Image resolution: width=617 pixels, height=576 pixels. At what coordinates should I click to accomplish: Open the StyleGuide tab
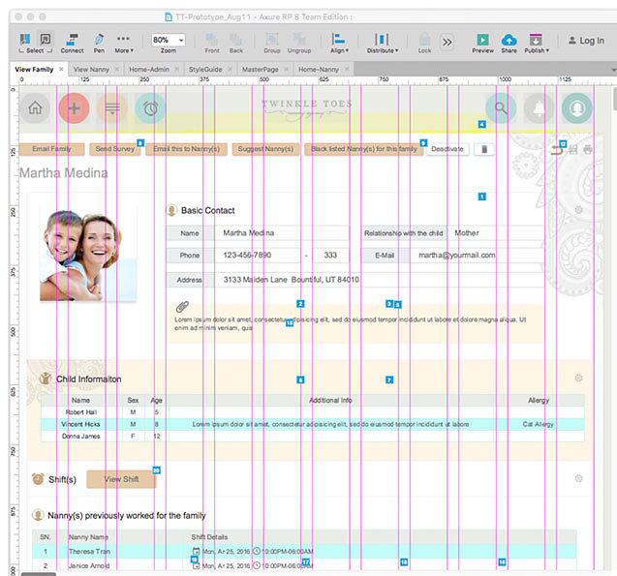coord(205,69)
